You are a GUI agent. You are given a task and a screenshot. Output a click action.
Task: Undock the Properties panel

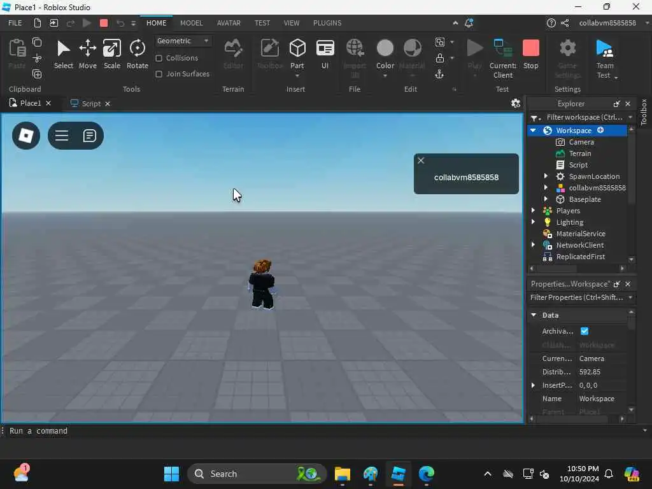[x=616, y=284]
